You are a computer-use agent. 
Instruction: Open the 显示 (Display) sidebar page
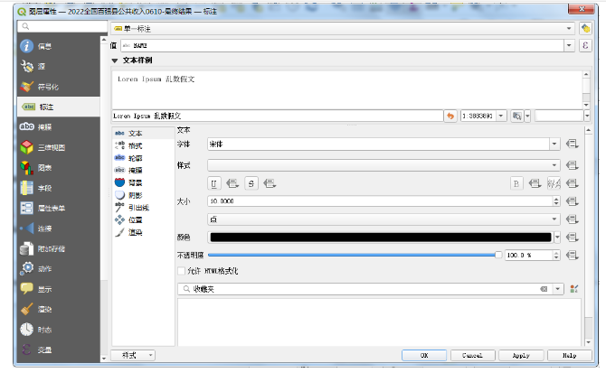[59, 289]
